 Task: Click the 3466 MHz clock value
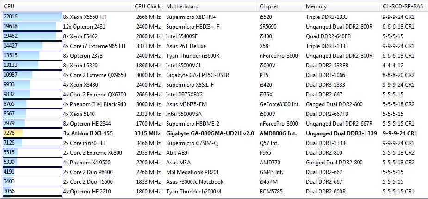pos(149,143)
